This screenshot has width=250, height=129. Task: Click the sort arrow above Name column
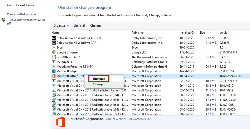[x=90, y=30]
